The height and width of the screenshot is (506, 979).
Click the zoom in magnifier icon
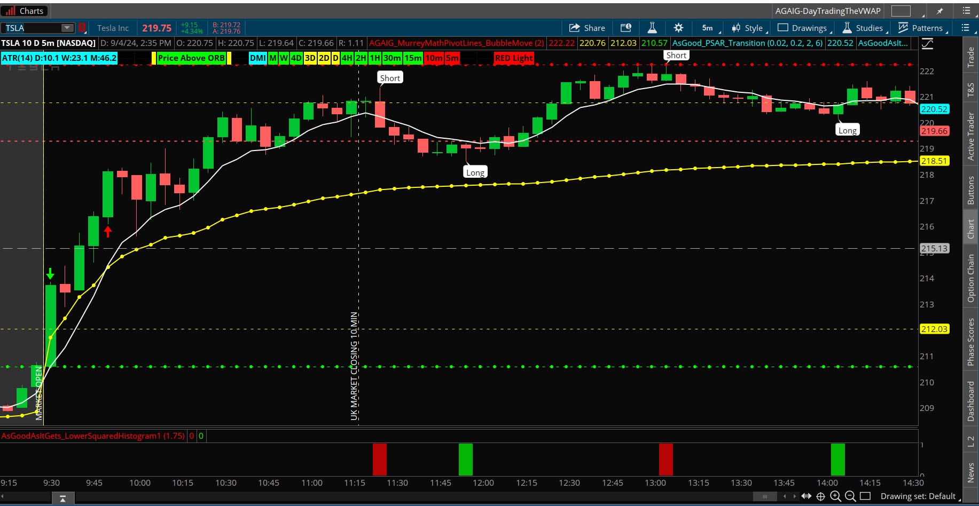click(x=835, y=496)
